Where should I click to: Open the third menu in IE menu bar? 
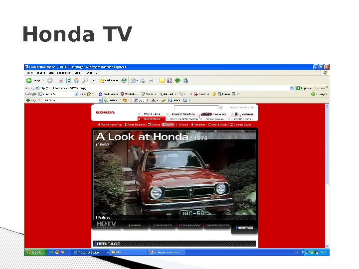tap(51, 73)
